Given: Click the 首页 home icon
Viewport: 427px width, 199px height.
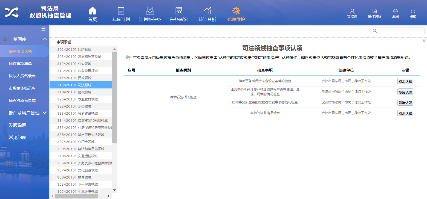Looking at the screenshot, I should pos(93,11).
